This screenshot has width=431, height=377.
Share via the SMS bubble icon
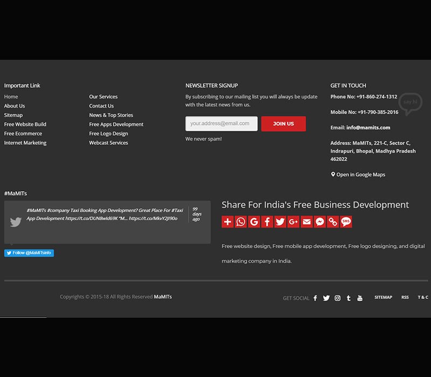click(346, 221)
